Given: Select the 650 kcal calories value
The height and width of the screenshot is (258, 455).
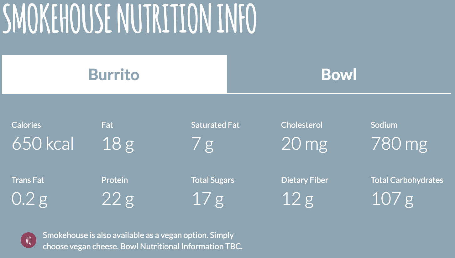Looking at the screenshot, I should (x=43, y=144).
